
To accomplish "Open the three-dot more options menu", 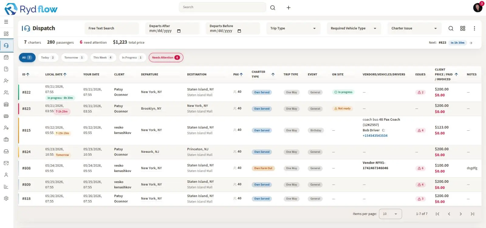I will [x=474, y=28].
